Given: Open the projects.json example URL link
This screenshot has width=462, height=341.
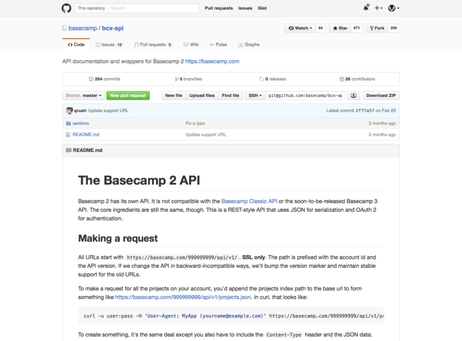Looking at the screenshot, I should pos(183,297).
